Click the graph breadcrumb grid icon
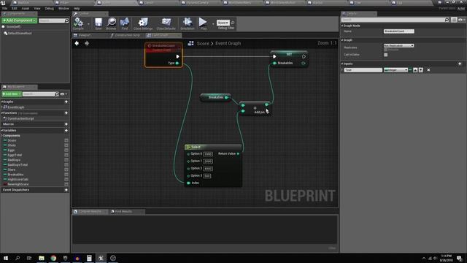Viewport: 467px width, 263px height. pos(191,43)
